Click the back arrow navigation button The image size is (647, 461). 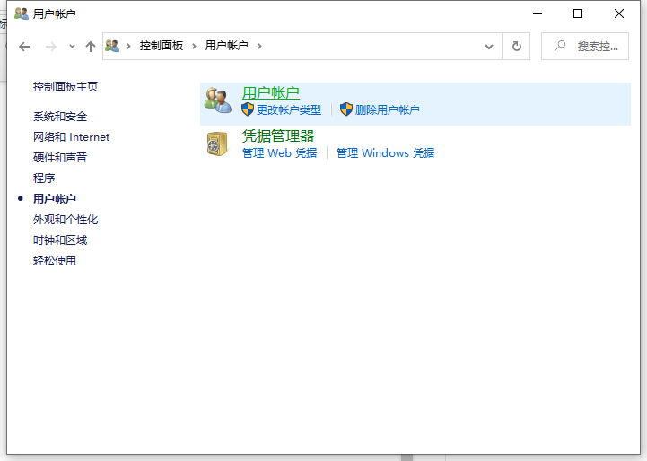pos(24,46)
